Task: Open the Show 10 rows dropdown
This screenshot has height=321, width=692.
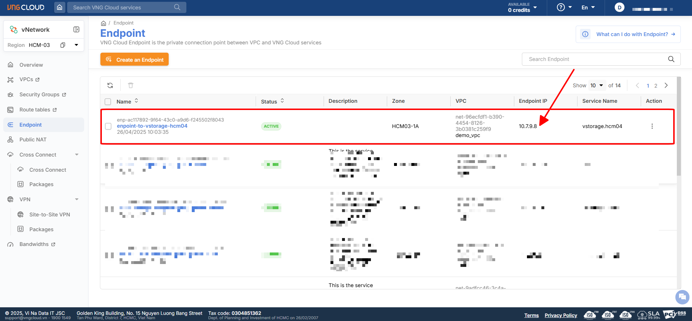Action: [597, 85]
